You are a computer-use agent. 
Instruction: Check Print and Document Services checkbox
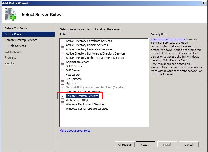[63, 91]
